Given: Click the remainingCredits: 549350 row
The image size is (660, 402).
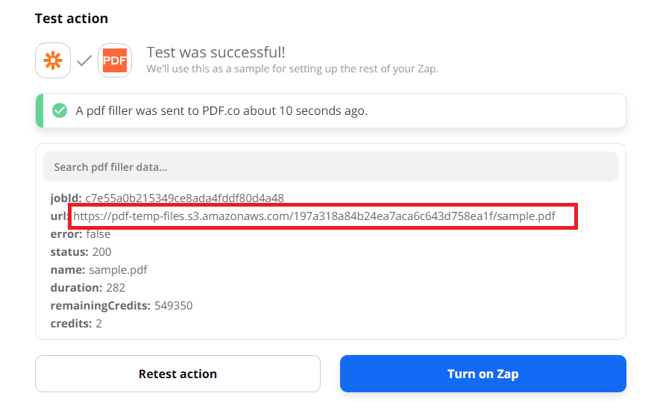Looking at the screenshot, I should click(122, 306).
